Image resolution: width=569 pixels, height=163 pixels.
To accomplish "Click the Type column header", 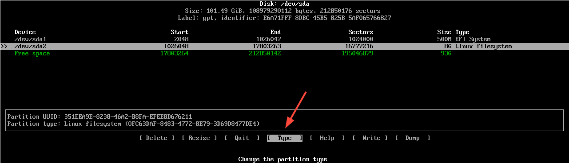I will pos(462,32).
